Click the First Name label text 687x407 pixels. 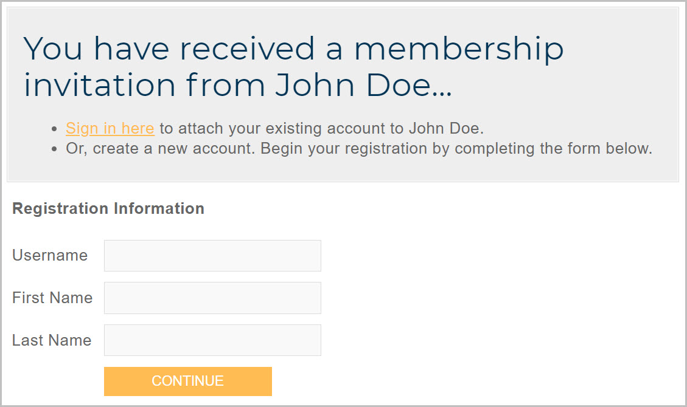(52, 298)
